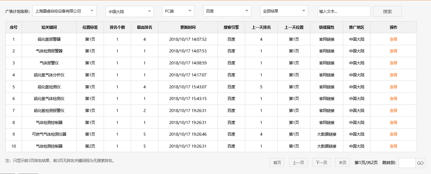The width and height of the screenshot is (431, 174).
Task: Click 查看 on the 气体检测控制器 row
Action: click(x=393, y=122)
